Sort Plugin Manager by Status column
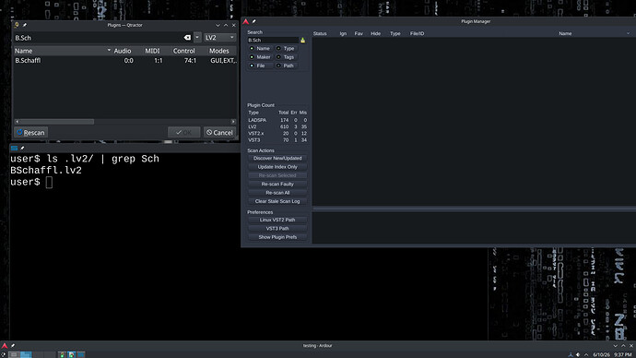 pos(320,34)
